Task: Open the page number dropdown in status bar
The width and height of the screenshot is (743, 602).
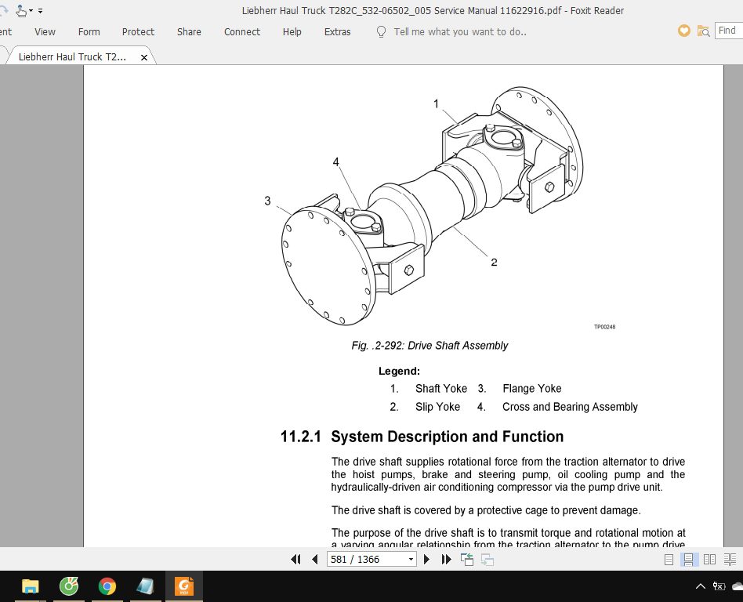Action: click(x=411, y=559)
